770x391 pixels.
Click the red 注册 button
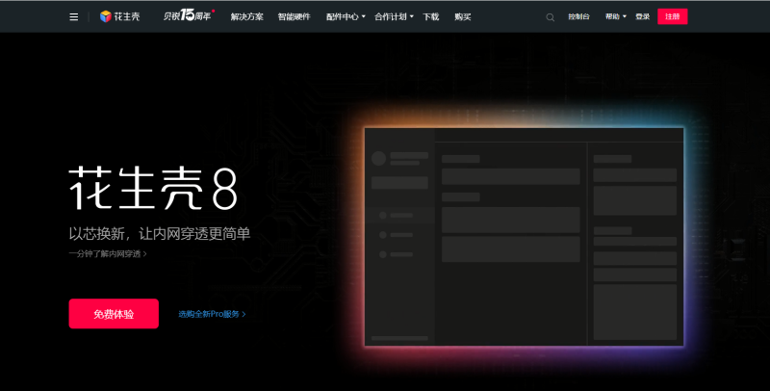click(672, 16)
